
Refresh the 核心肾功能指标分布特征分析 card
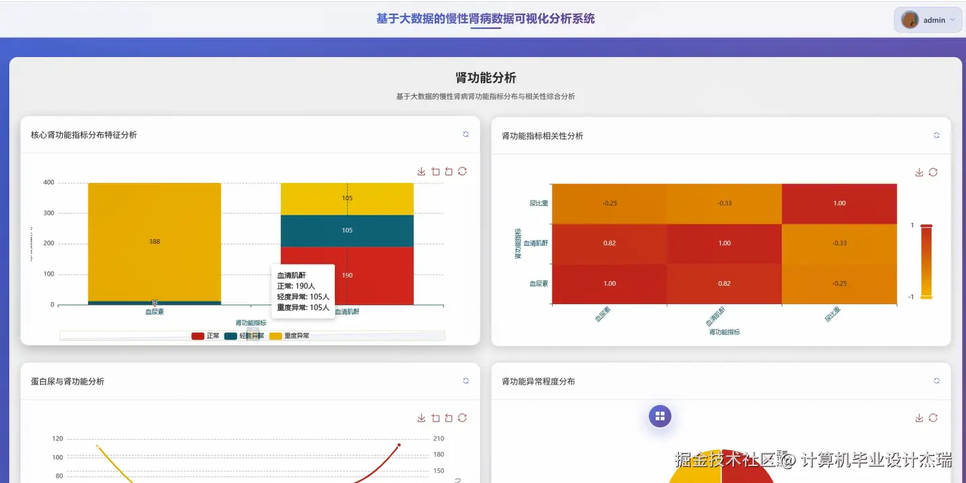point(465,134)
